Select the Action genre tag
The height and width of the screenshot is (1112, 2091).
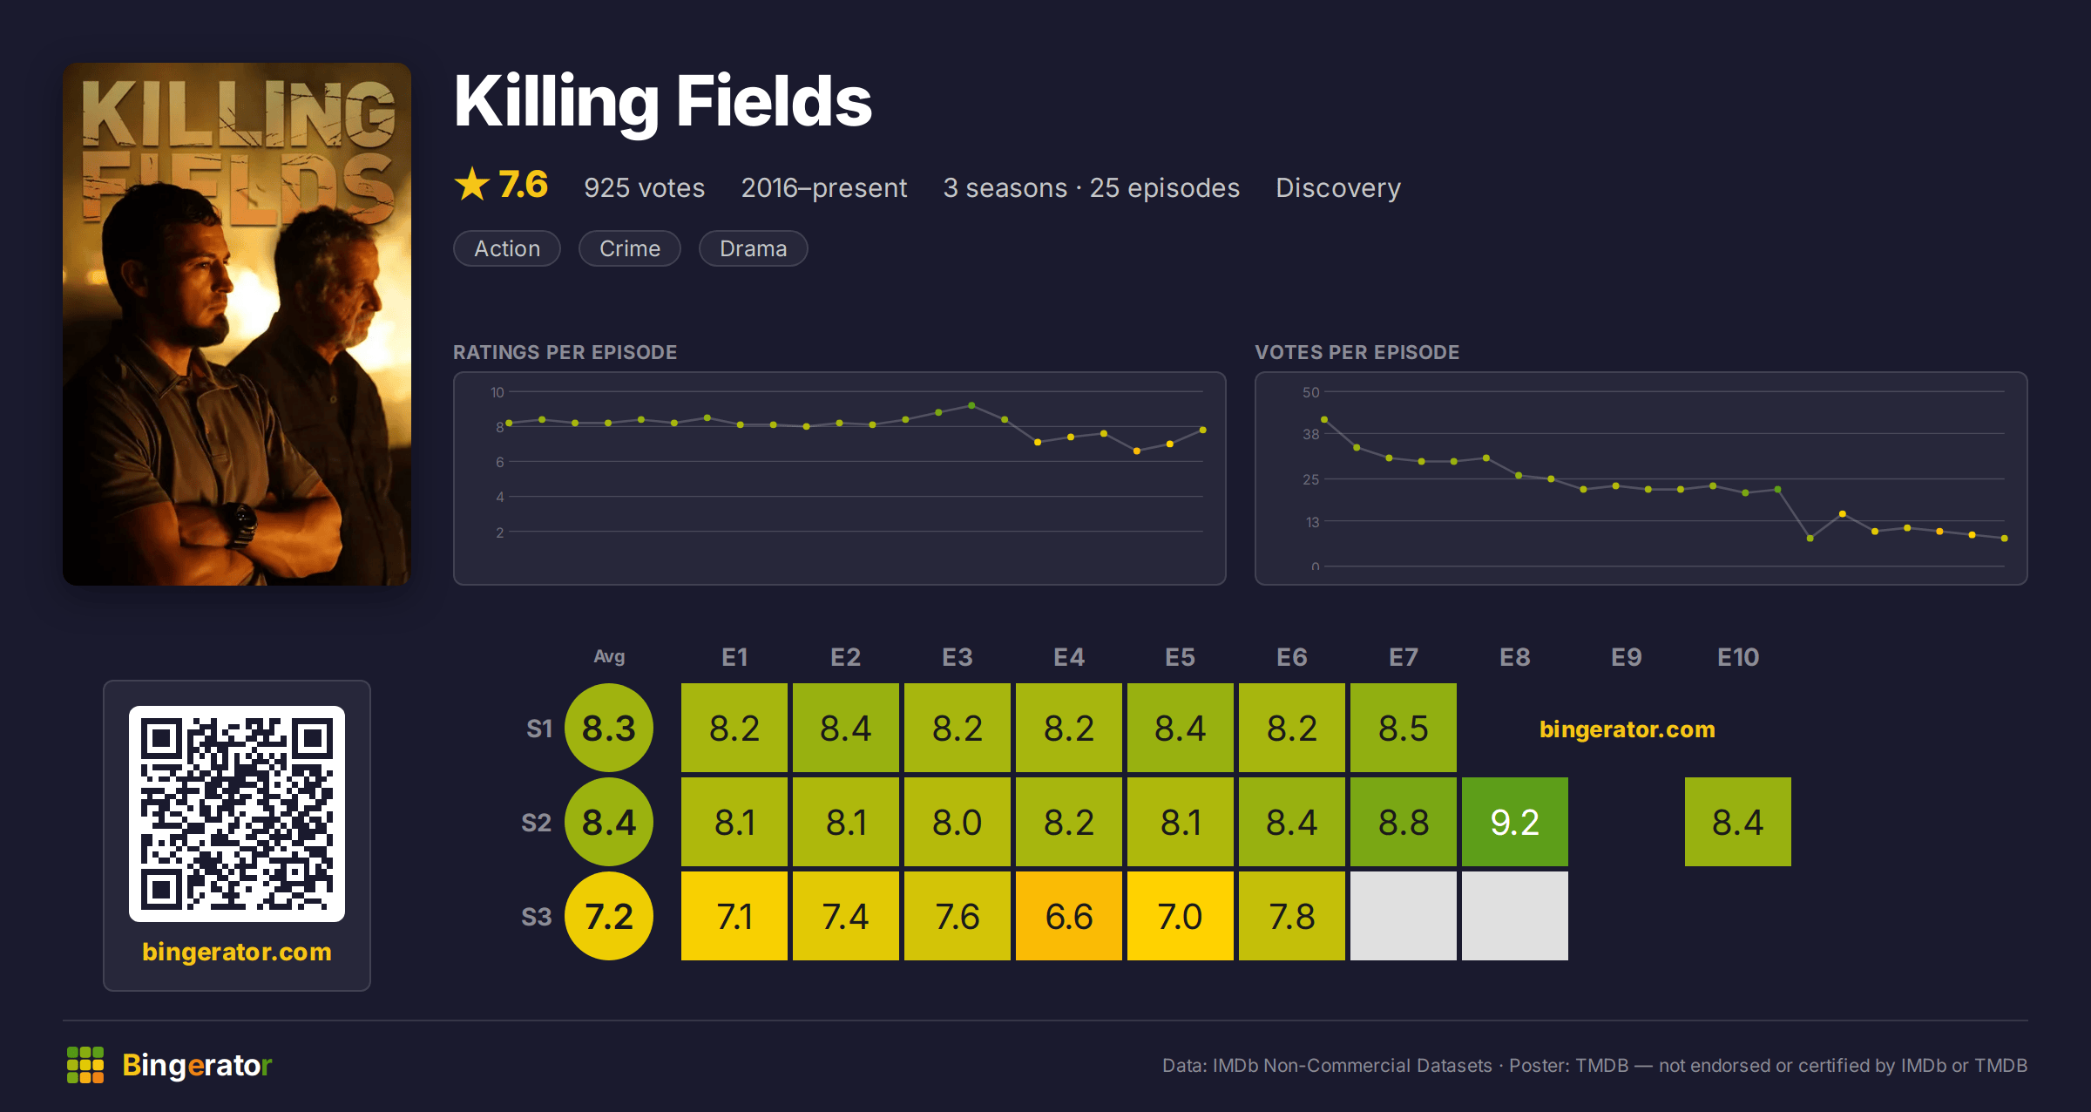coord(507,248)
